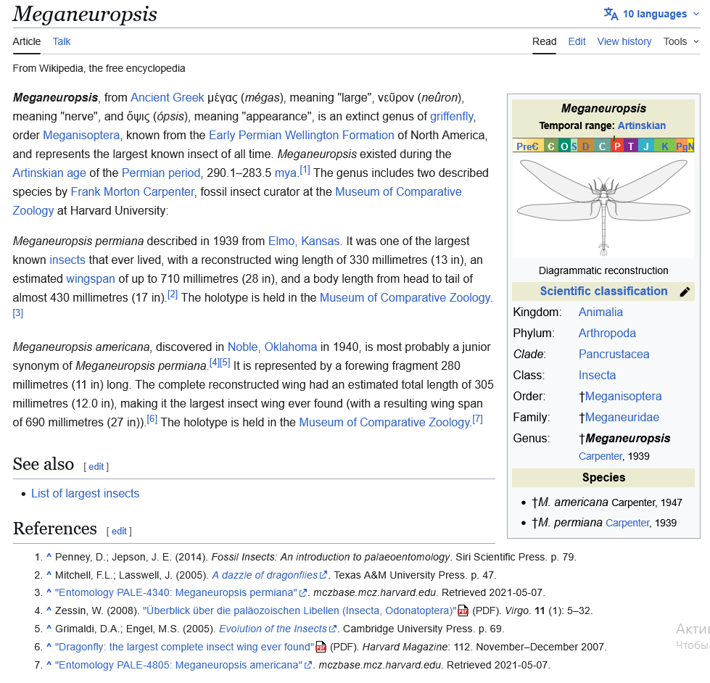Image resolution: width=710 pixels, height=683 pixels.
Task: Click the languages translate icon
Action: coord(611,14)
